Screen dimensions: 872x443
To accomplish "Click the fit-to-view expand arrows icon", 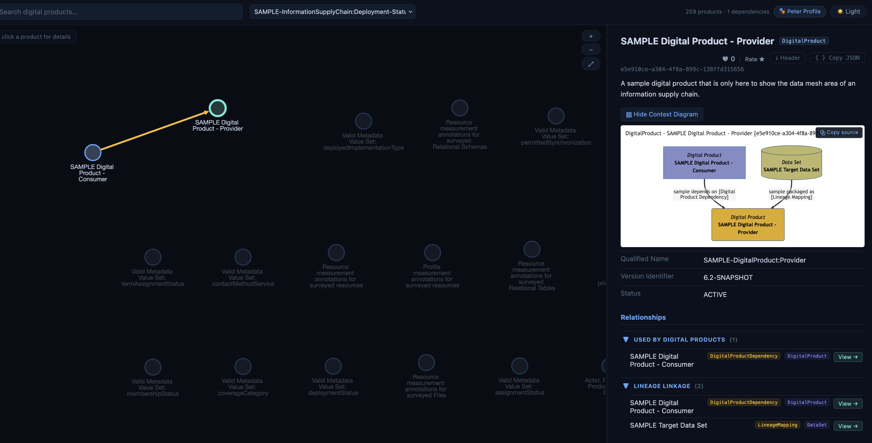I will point(591,64).
